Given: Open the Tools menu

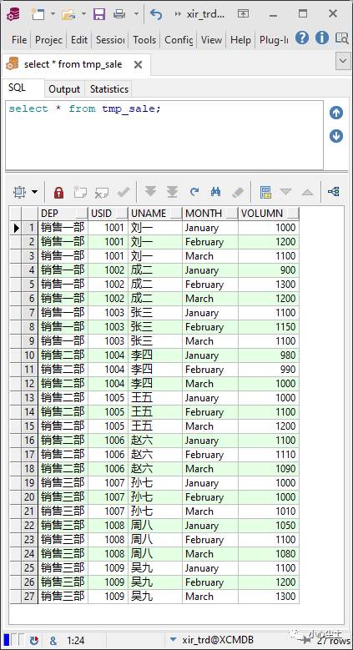Looking at the screenshot, I should [x=144, y=40].
